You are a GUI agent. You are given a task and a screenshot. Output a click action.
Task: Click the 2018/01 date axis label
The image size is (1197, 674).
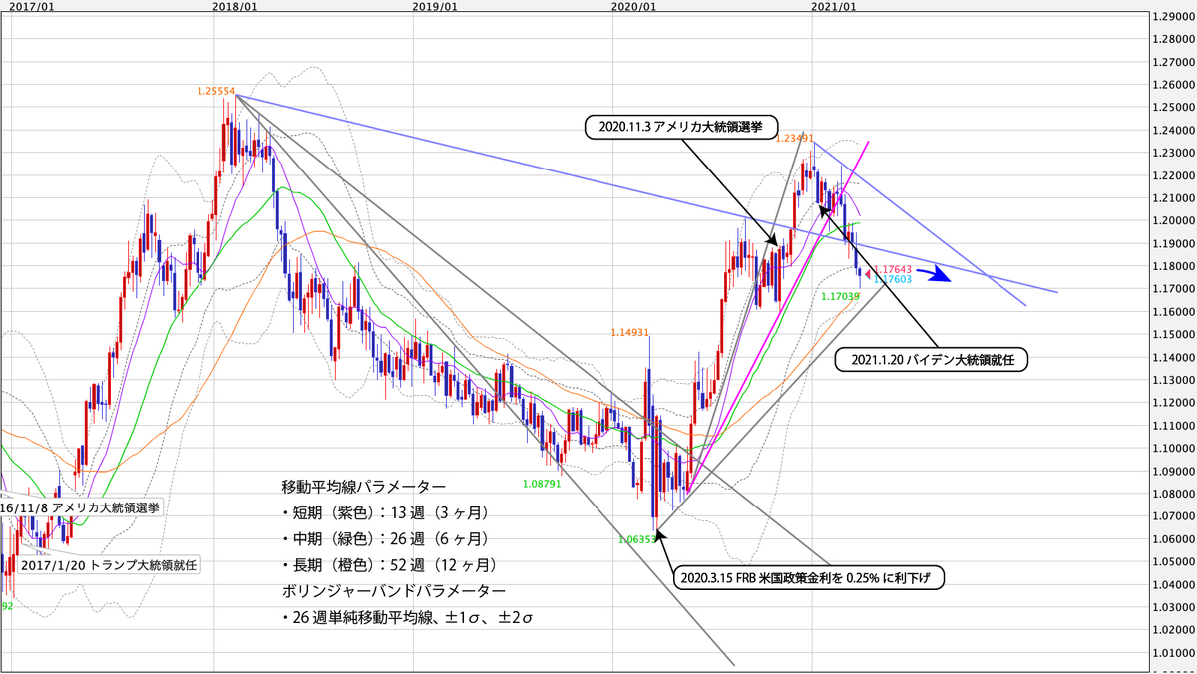pyautogui.click(x=234, y=6)
